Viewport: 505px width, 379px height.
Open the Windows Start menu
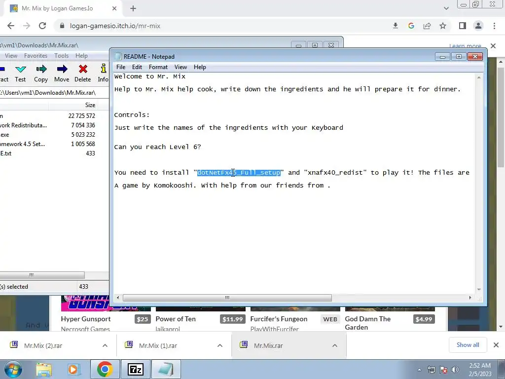[13, 369]
